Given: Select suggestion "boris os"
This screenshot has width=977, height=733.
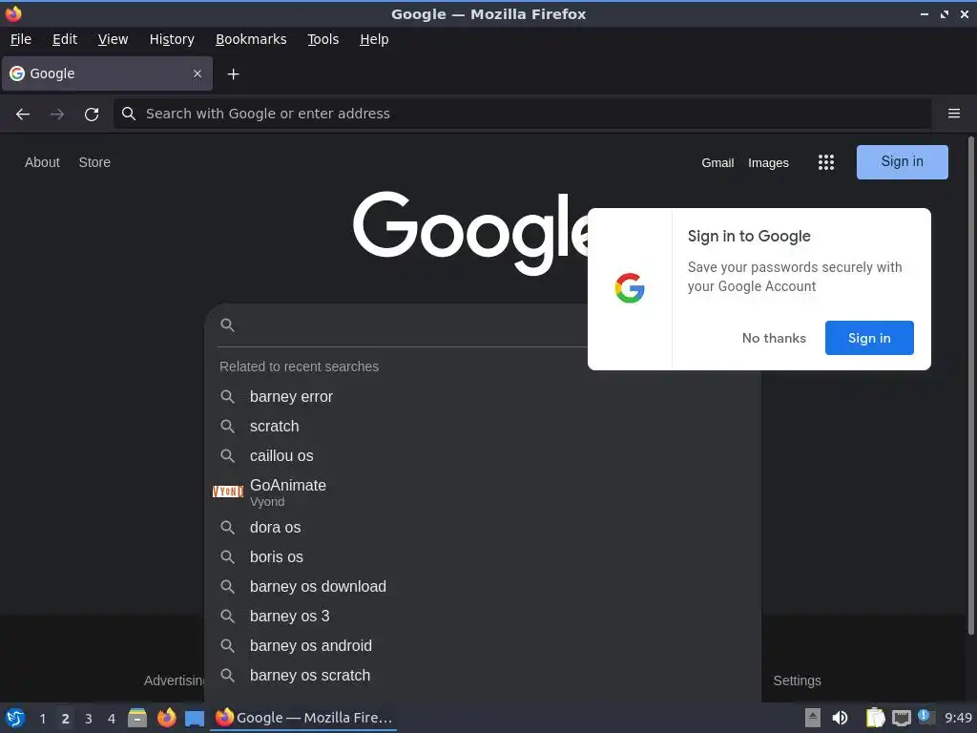Looking at the screenshot, I should click(x=482, y=556).
